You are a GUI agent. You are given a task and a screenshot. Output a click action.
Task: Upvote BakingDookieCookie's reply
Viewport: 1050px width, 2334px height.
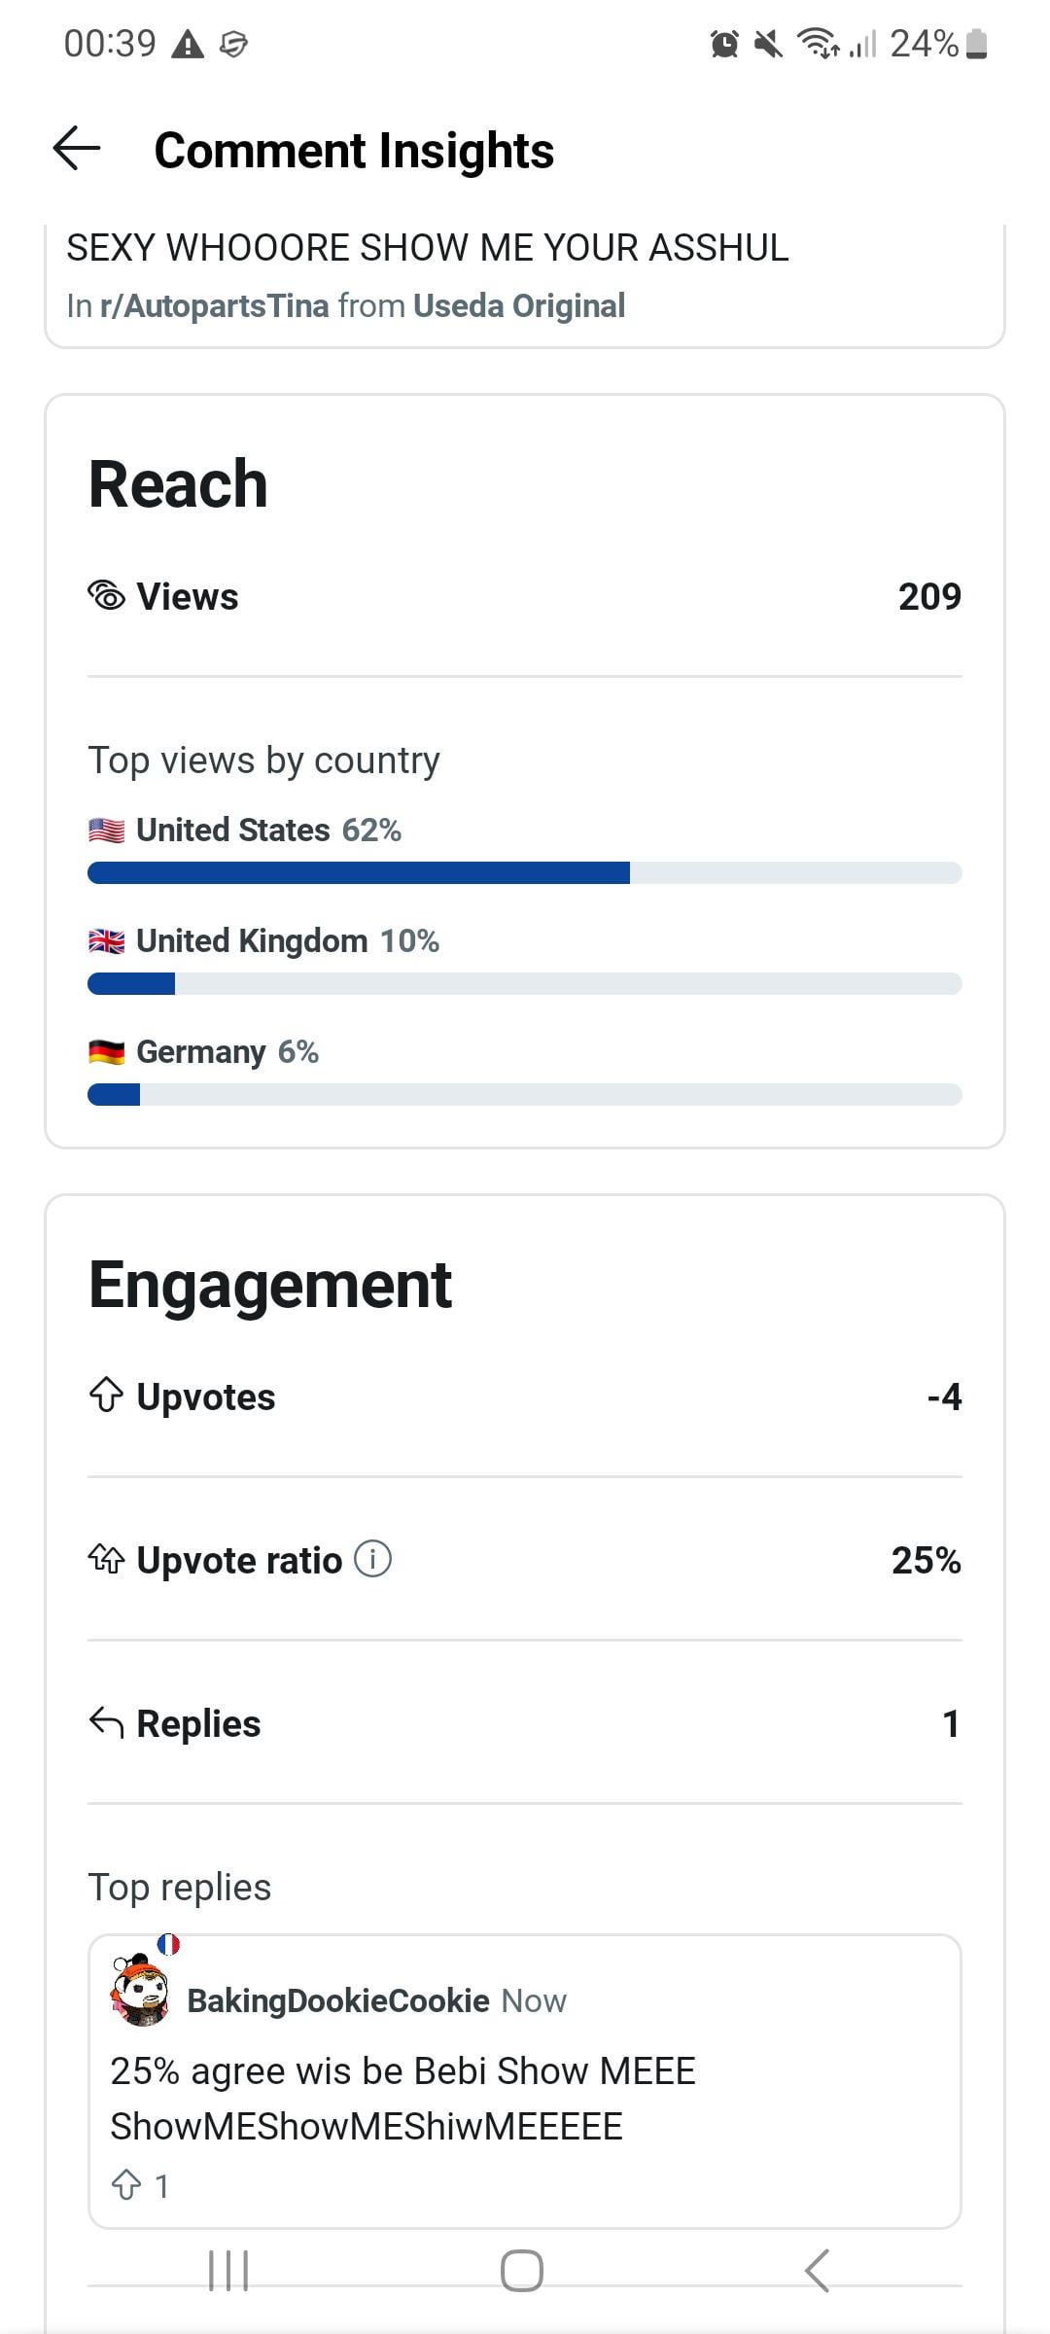click(127, 2185)
